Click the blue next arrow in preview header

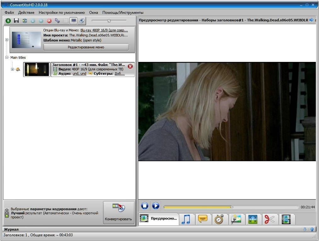click(x=311, y=20)
